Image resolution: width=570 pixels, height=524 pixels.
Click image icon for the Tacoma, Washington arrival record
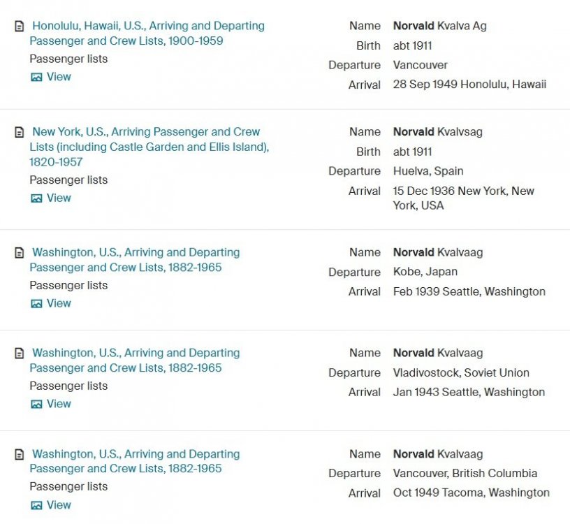point(36,506)
